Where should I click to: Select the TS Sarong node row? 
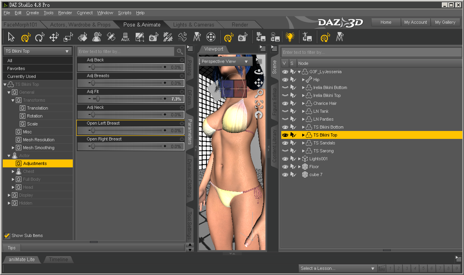click(371, 151)
